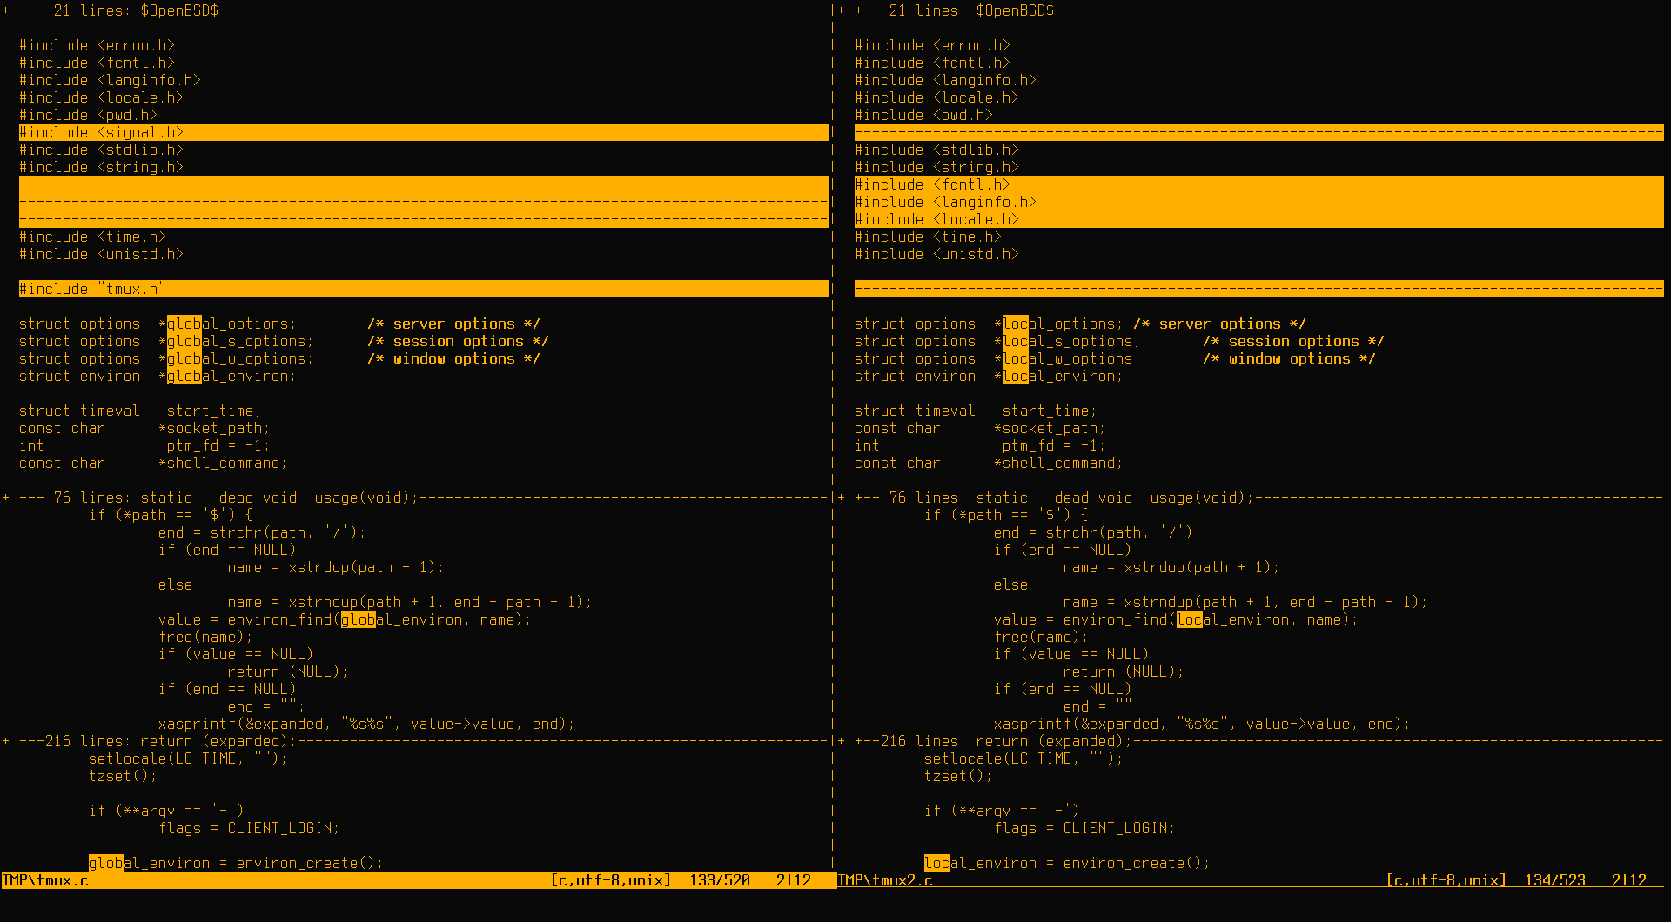Click #include <pwd.h> in right pane
This screenshot has height=922, width=1671.
[924, 115]
